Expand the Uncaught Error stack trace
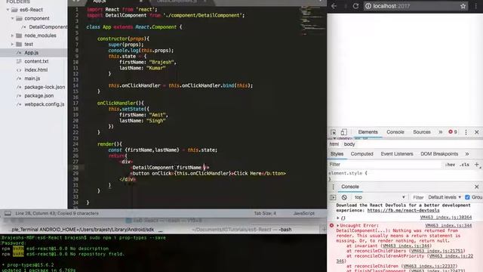This screenshot has width=483, height=272. [337, 225]
